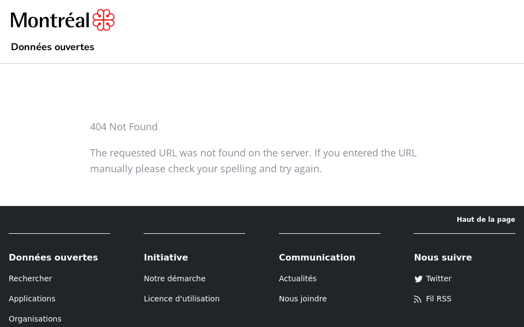524x327 pixels.
Task: Open the Rechercher footer link
Action: [31, 278]
